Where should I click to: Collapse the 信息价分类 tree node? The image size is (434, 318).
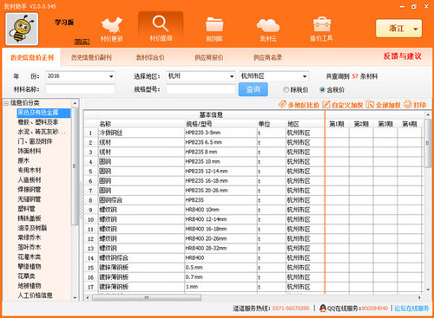tap(6, 103)
